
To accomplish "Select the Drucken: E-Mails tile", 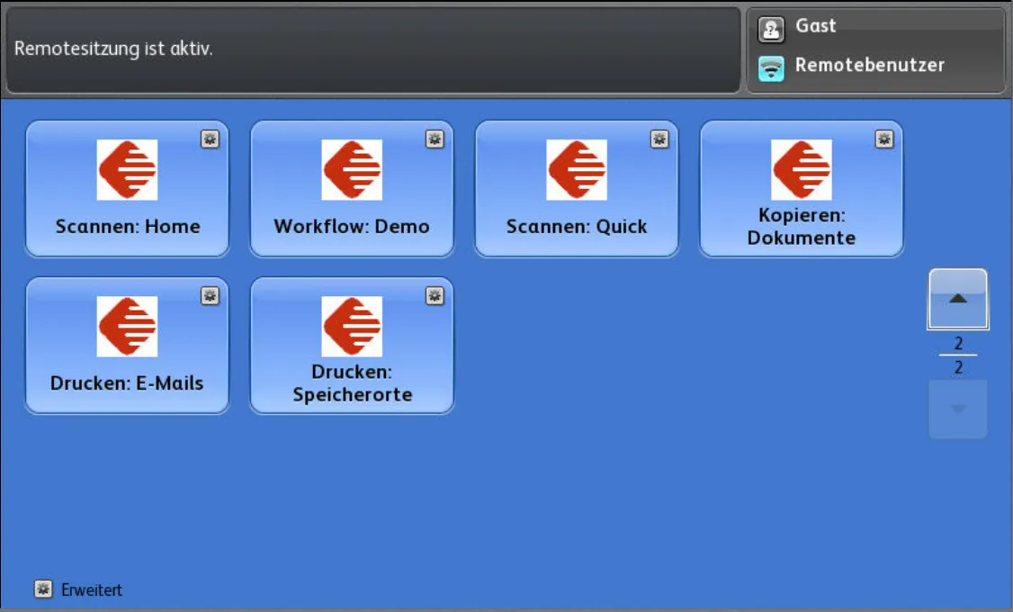I will [127, 346].
